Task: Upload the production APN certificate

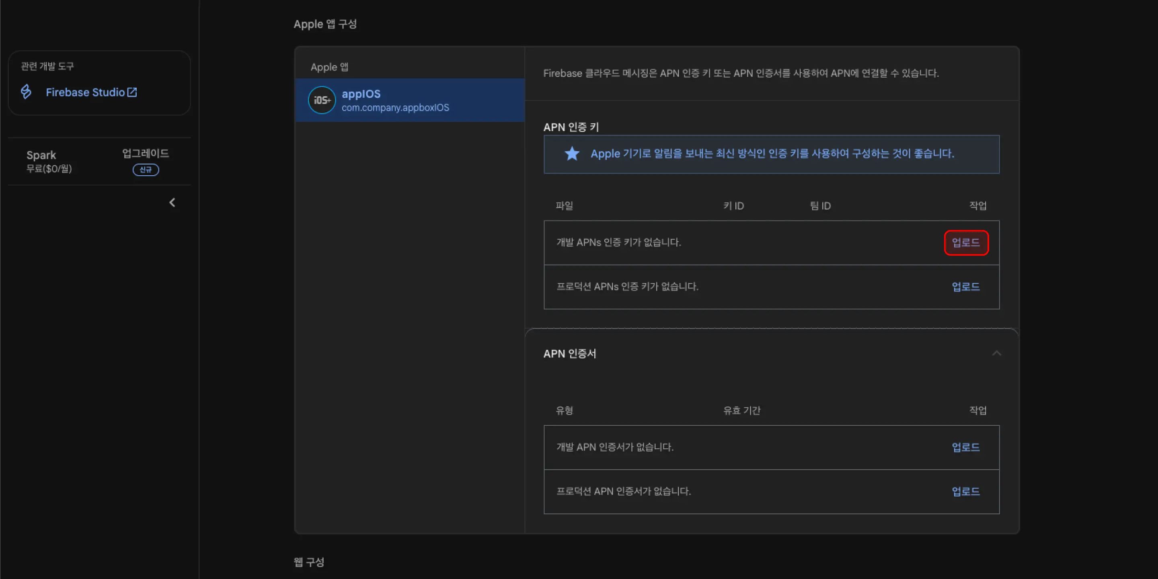Action: [x=966, y=491]
